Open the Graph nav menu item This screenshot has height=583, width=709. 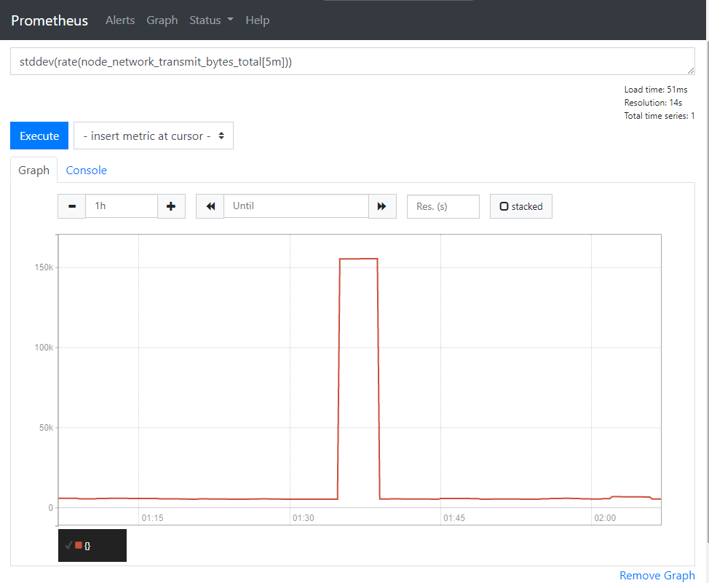(162, 20)
